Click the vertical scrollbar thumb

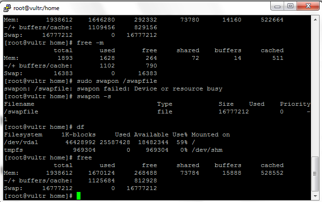(315, 174)
